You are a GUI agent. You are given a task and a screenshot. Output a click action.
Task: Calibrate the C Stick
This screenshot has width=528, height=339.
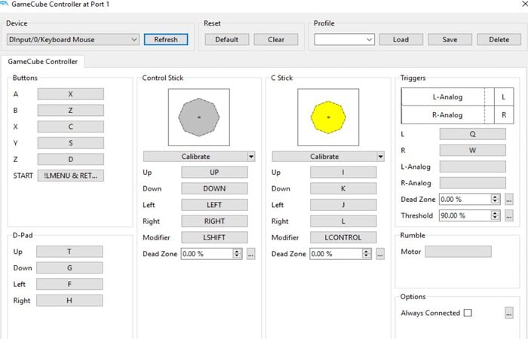coord(324,157)
